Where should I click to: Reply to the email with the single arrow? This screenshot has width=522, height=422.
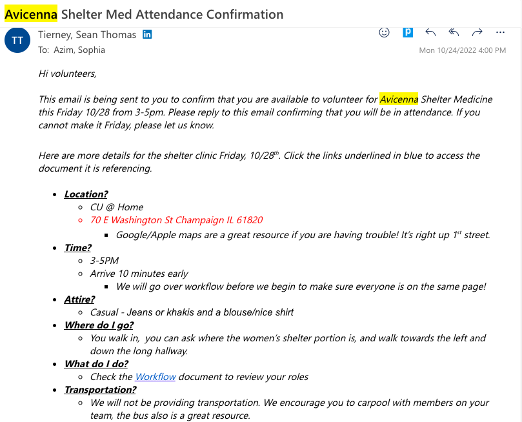click(x=430, y=32)
